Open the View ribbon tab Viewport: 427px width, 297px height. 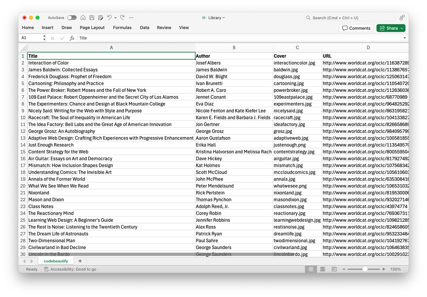184,28
